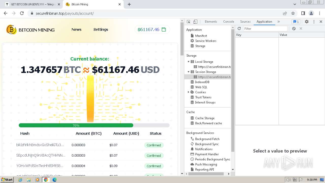This screenshot has height=183, width=325.
Task: Open the issues counter badge
Action: 296,22
